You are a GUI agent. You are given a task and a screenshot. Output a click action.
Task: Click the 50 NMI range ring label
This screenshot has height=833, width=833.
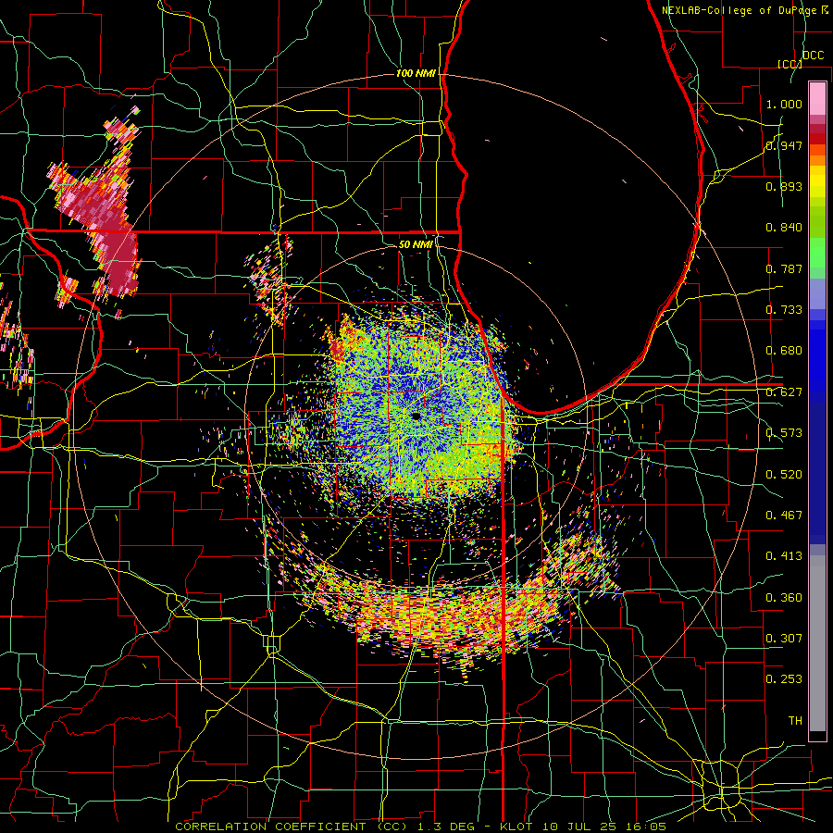(416, 244)
